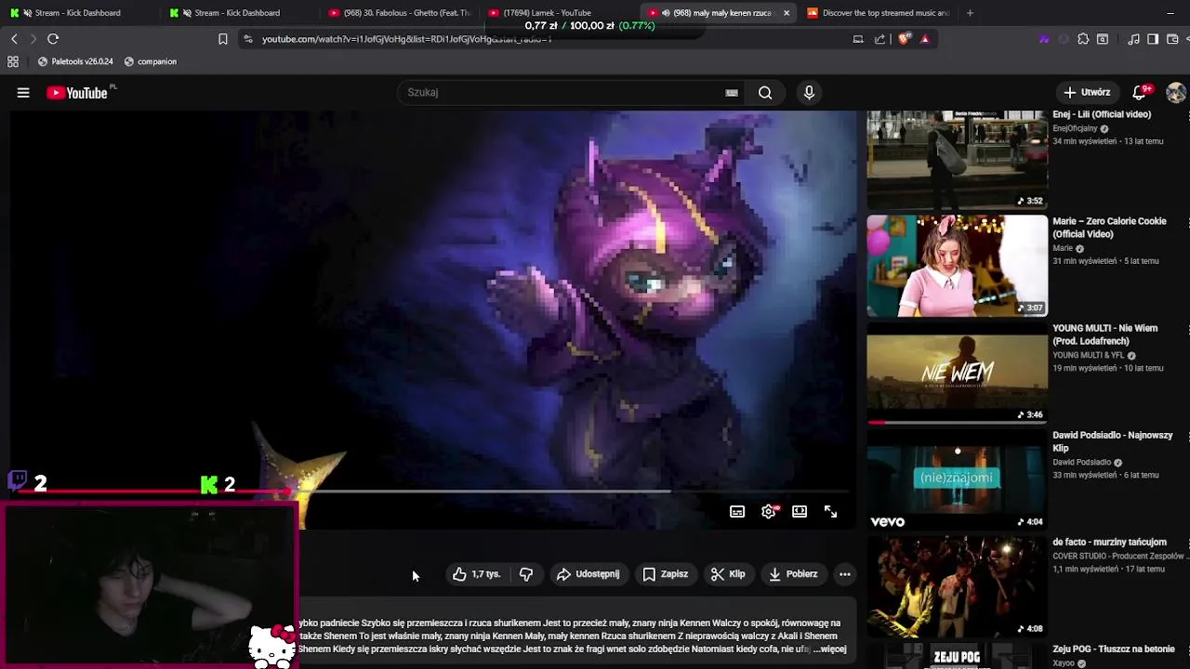
Task: Open the Send to device icon in address bar
Action: [x=858, y=39]
